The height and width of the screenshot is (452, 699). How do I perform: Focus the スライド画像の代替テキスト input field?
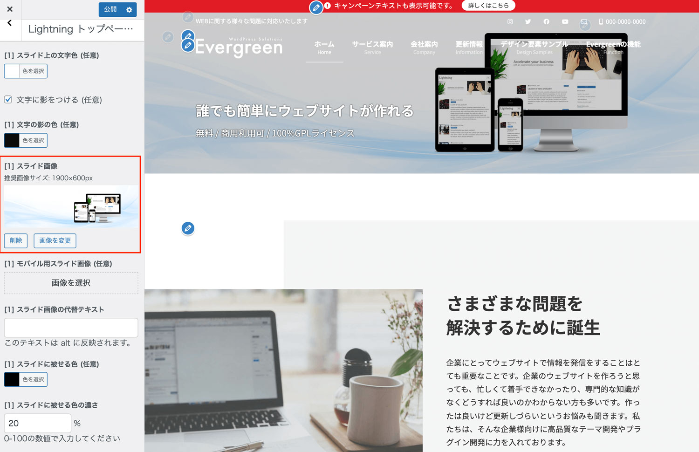coord(71,328)
